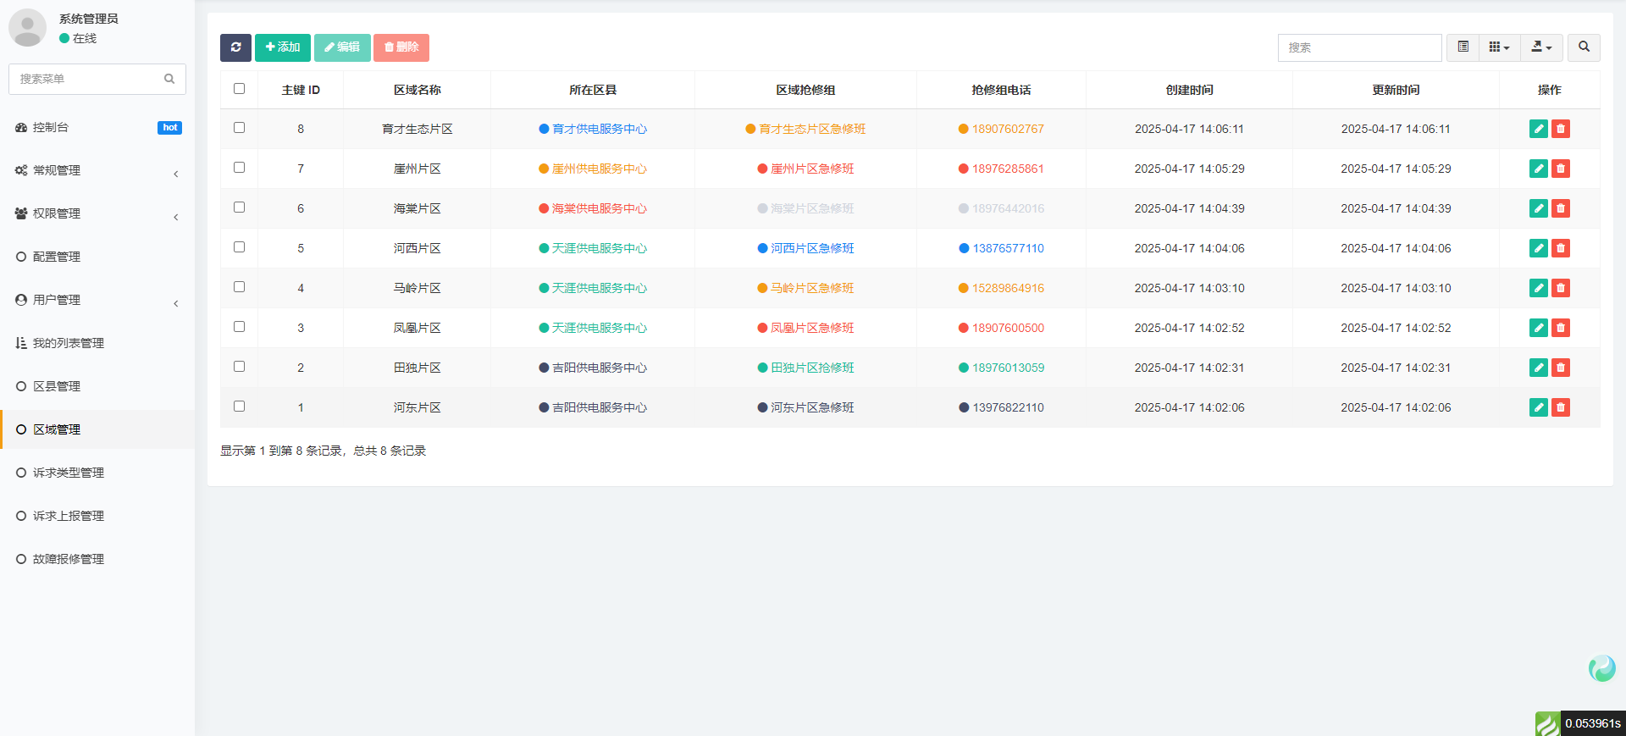Select the checkbox for row ID 8
1626x736 pixels.
(239, 128)
